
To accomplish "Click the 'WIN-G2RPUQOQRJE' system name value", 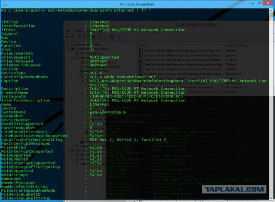I will (x=108, y=112).
